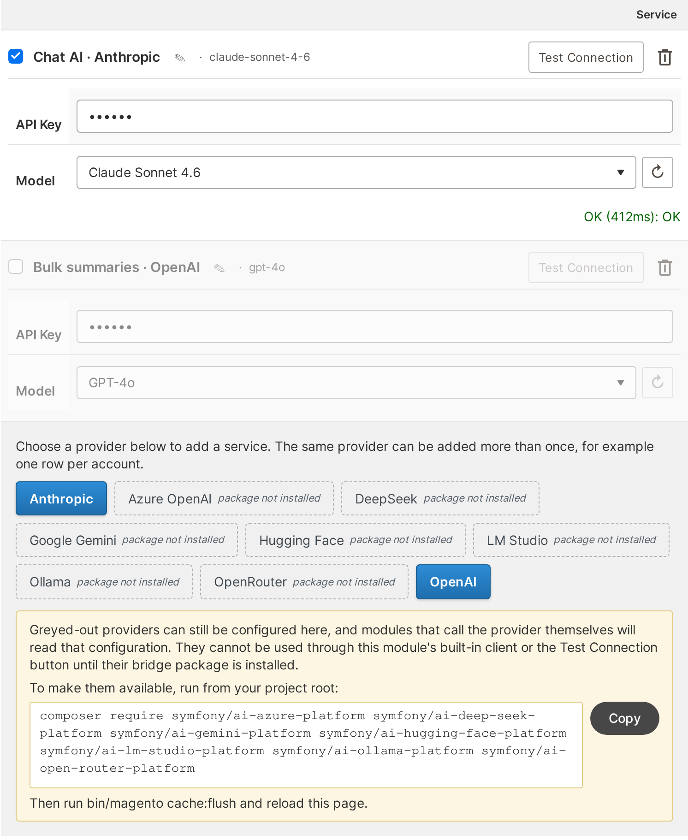Add OpenRouter provider

point(304,582)
